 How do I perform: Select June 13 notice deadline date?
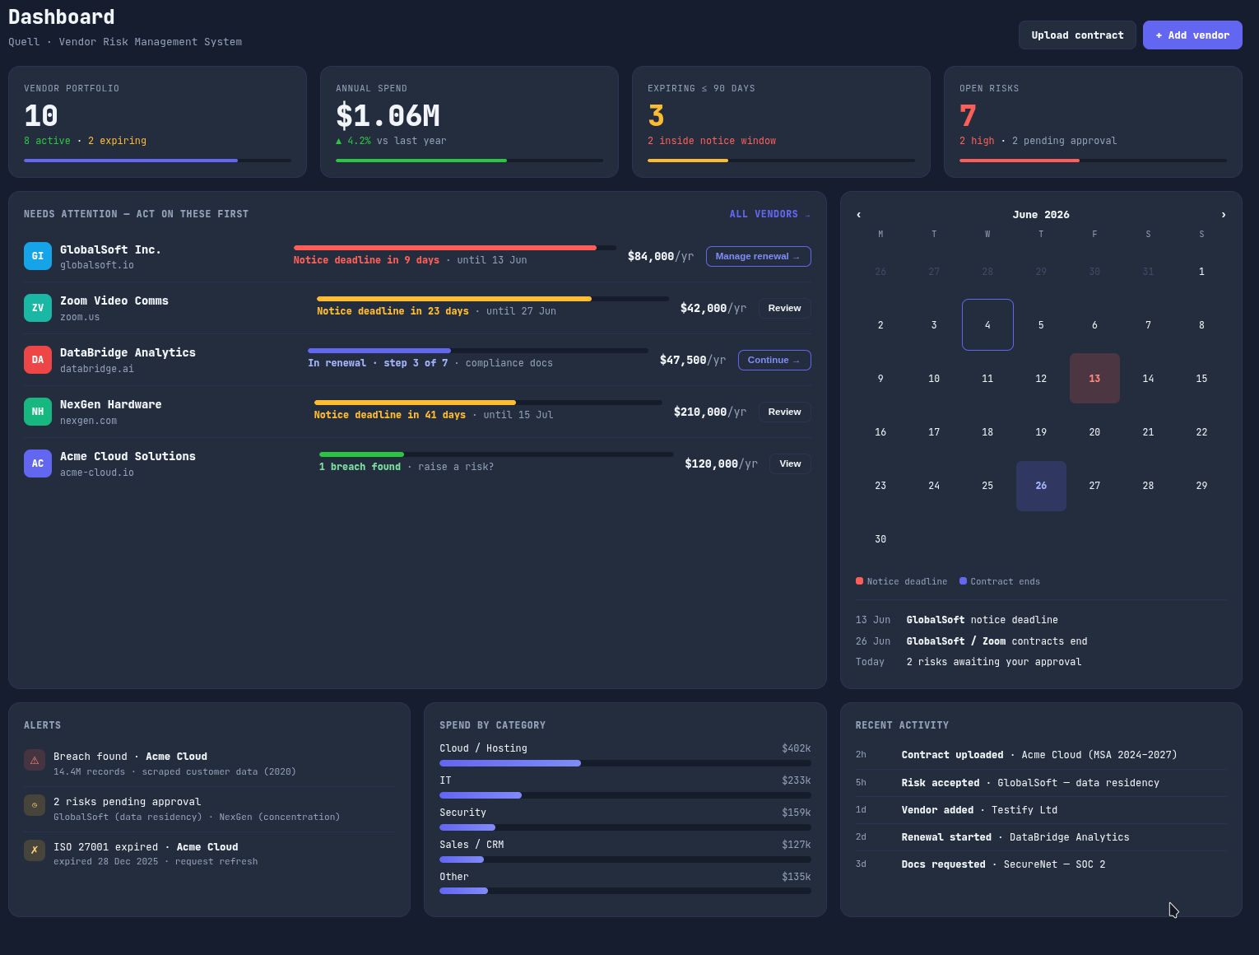coord(1094,378)
